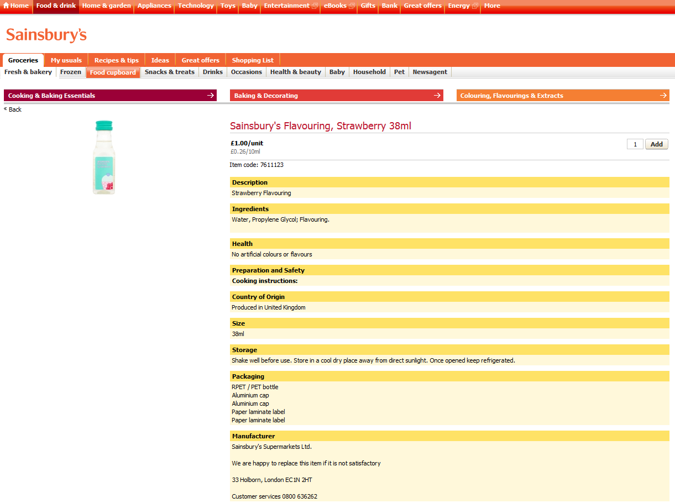Open the Technology section

click(196, 6)
